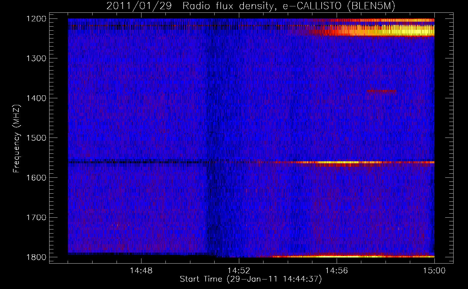Click the 14:52 time tick label

pyautogui.click(x=239, y=271)
